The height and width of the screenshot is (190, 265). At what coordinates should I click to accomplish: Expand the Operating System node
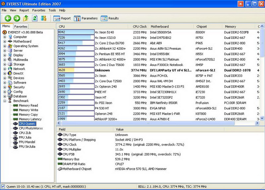coord(5,46)
